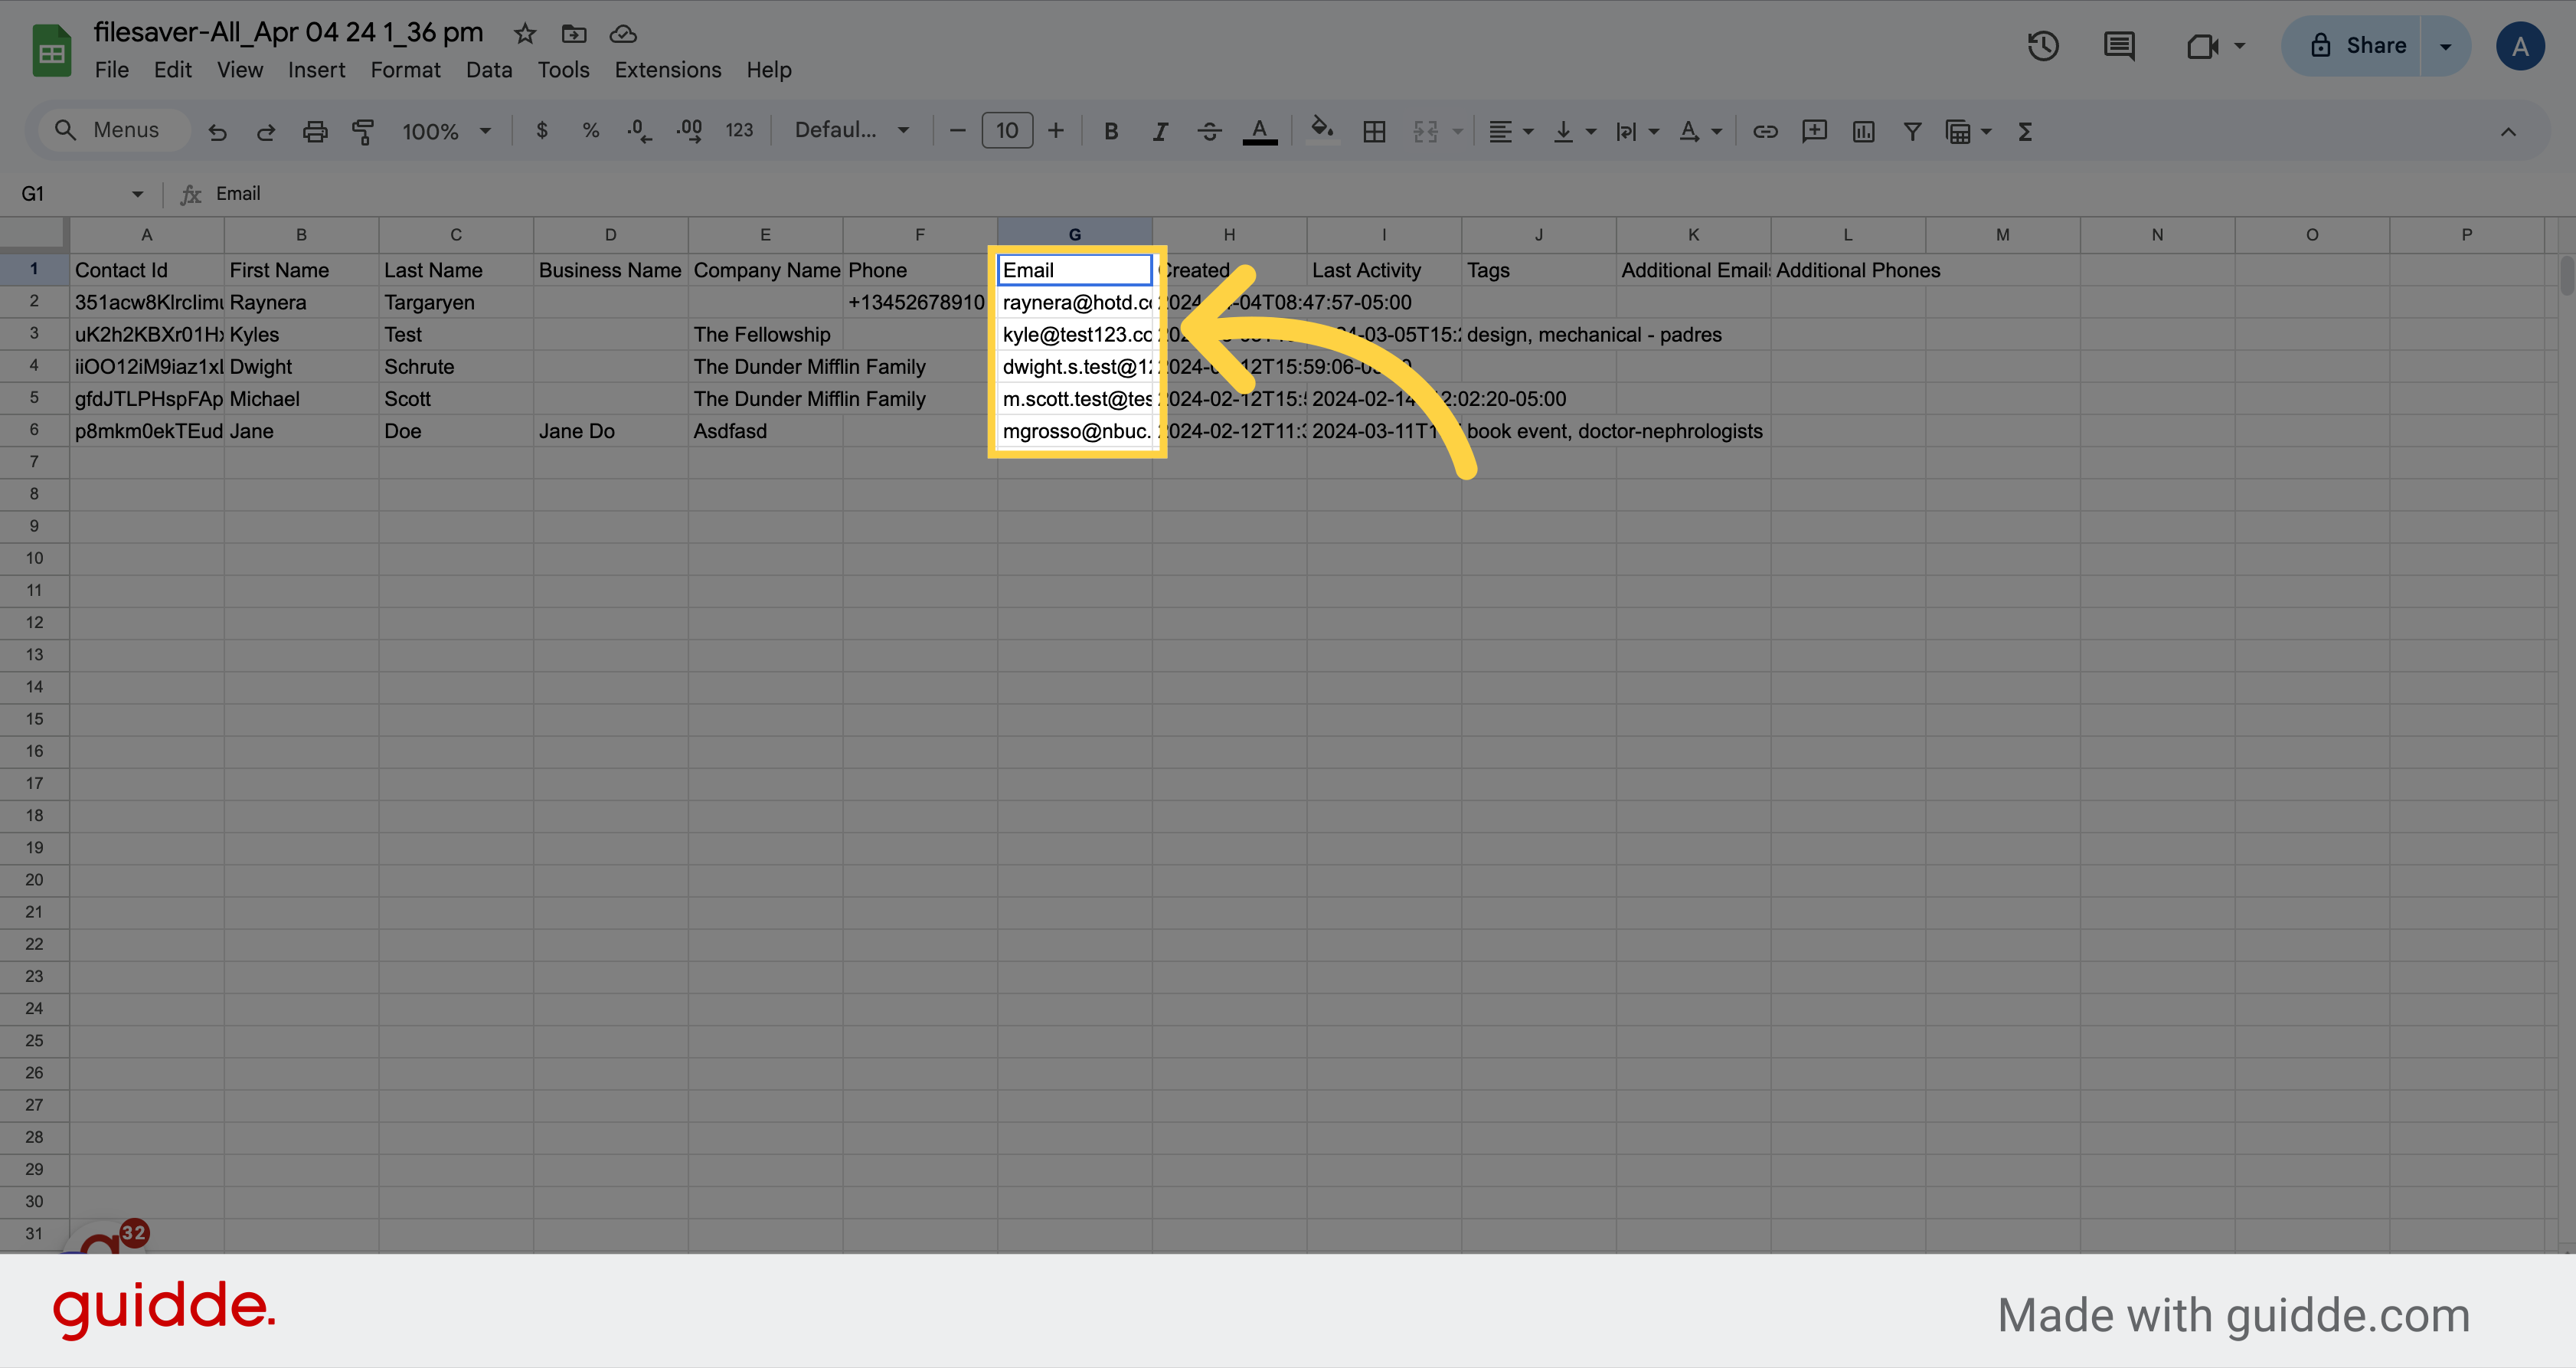The image size is (2576, 1368).
Task: Click the Share button
Action: [2351, 46]
